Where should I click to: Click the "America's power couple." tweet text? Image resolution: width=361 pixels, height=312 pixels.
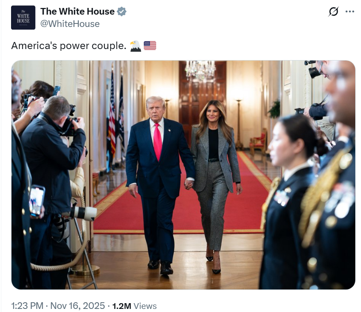click(x=69, y=46)
